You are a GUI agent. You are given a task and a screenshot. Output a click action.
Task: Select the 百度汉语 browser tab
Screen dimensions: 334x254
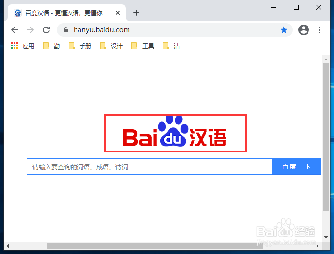[67, 13]
